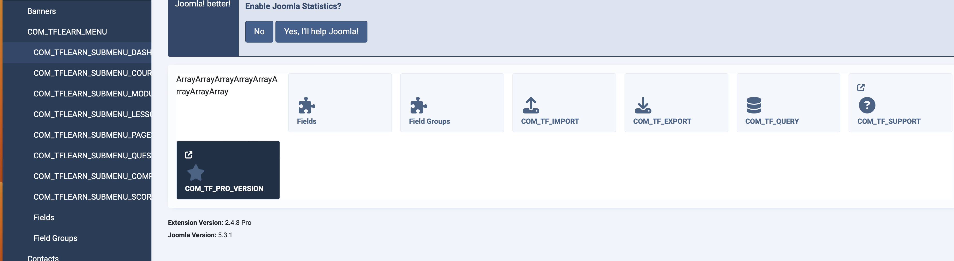This screenshot has width=954, height=261.
Task: Click the COM_TF_IMPORT upload icon
Action: [x=531, y=105]
